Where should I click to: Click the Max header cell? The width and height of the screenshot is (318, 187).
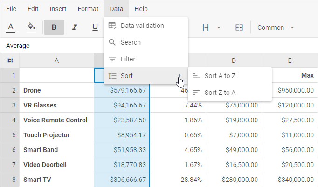(295, 75)
